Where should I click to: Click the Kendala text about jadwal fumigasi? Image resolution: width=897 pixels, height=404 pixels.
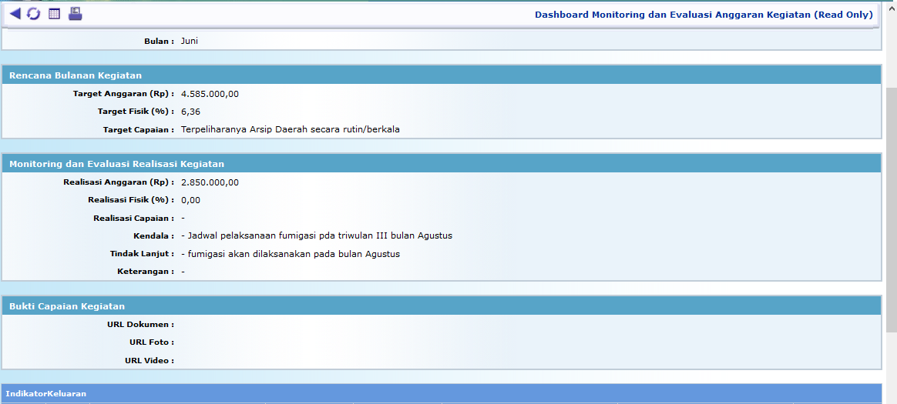coord(316,235)
